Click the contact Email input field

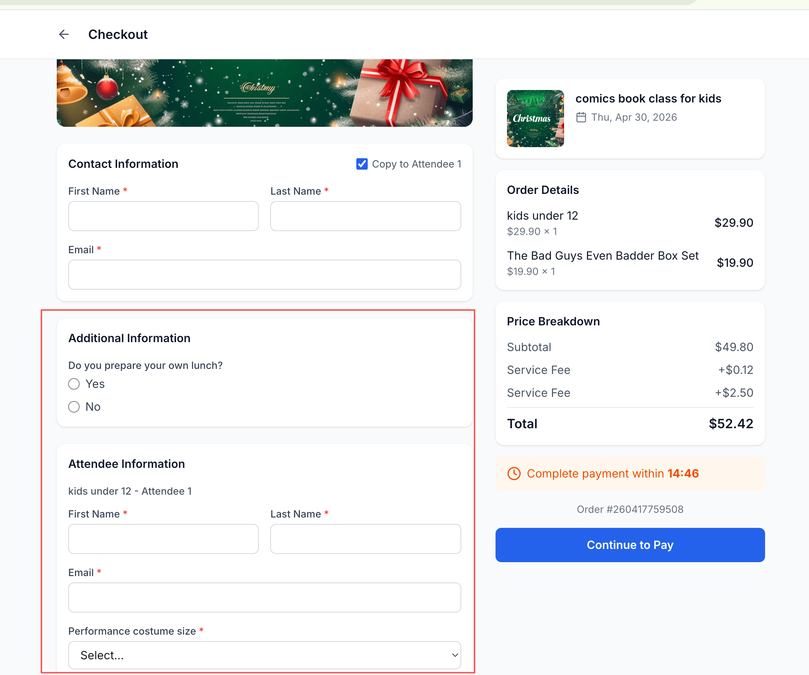tap(264, 274)
